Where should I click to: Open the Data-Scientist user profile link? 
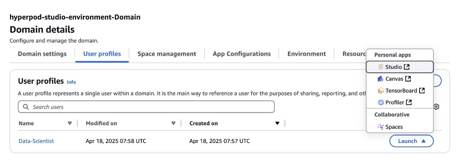(x=36, y=141)
